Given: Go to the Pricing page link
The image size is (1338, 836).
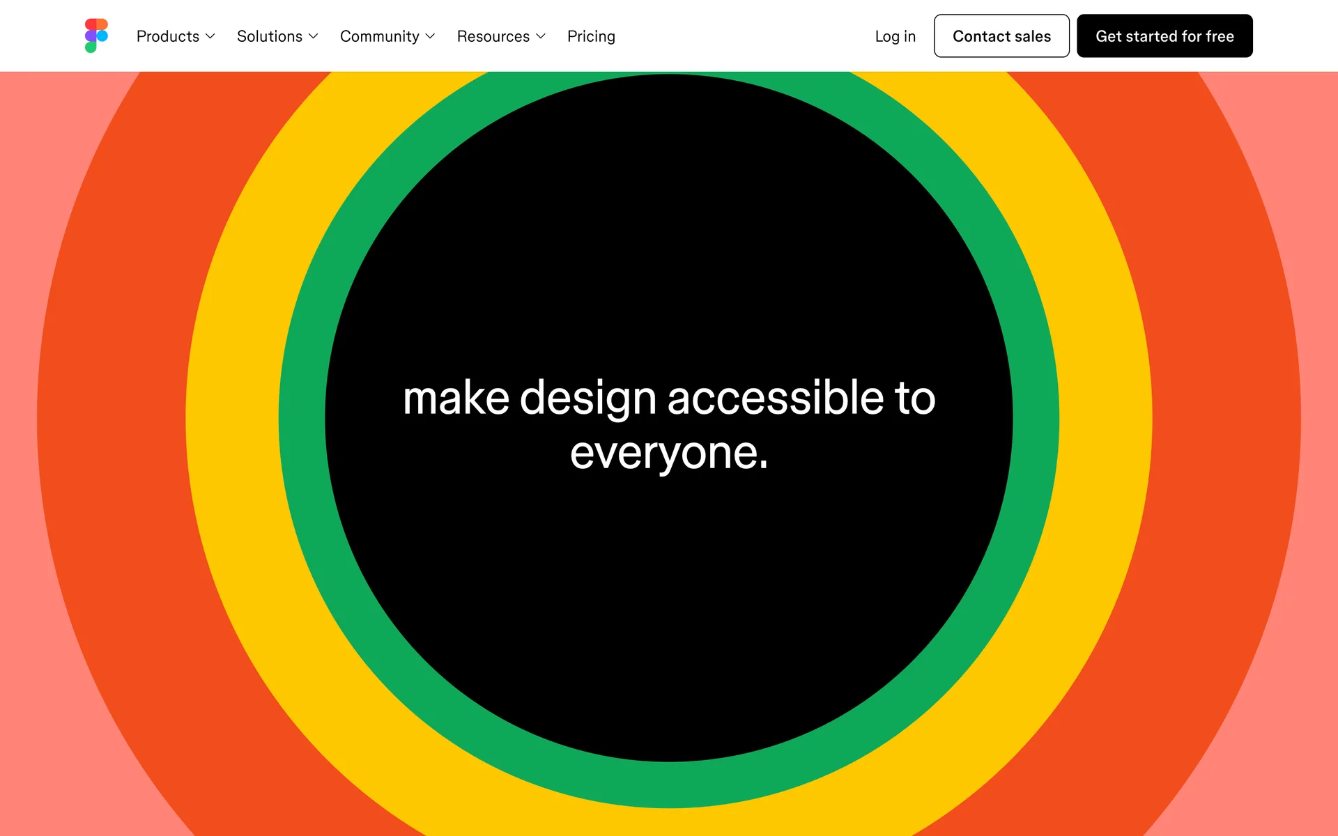Looking at the screenshot, I should 591,36.
